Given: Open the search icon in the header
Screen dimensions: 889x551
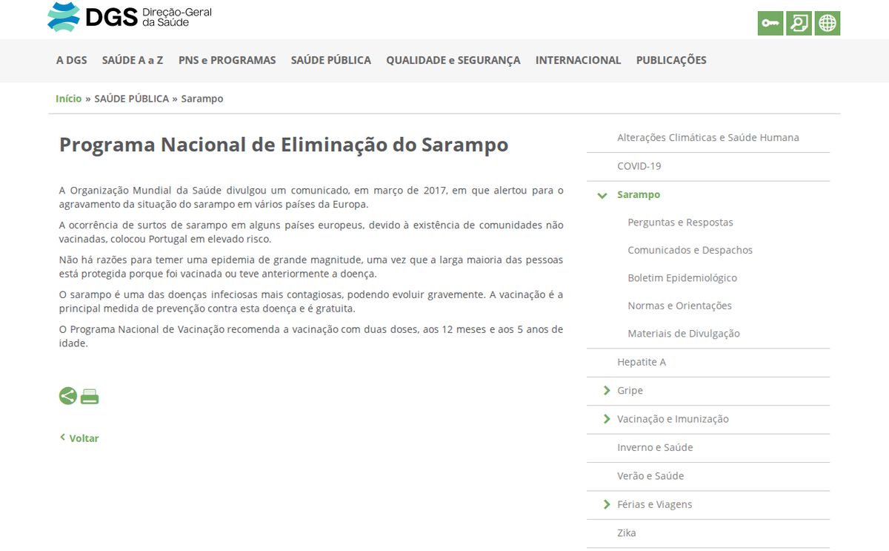Looking at the screenshot, I should coord(799,23).
